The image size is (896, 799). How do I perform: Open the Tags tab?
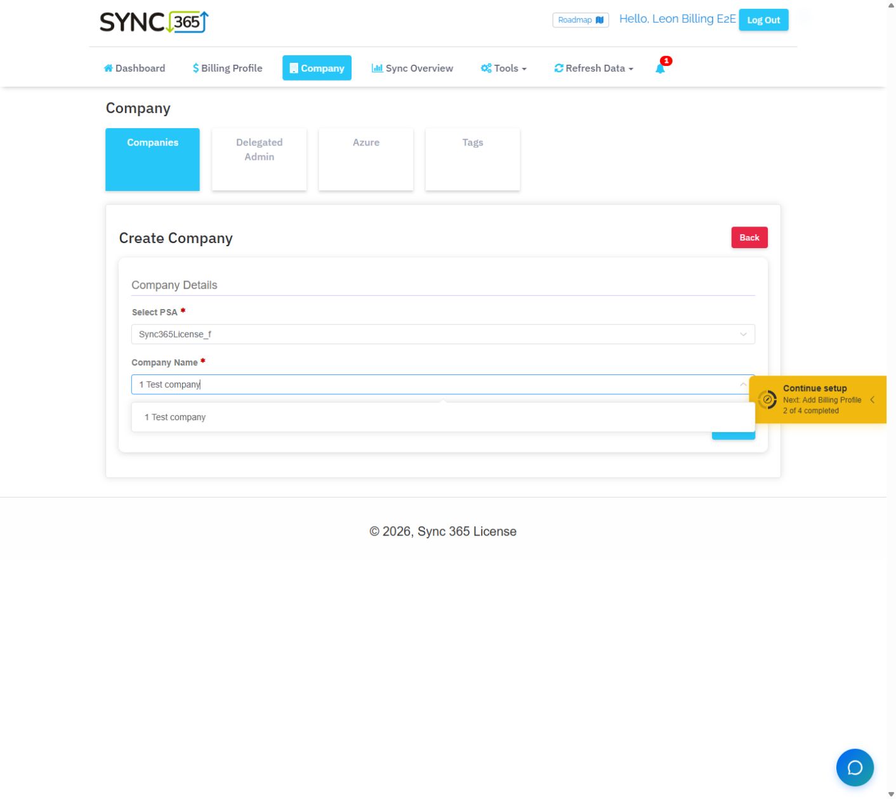(473, 159)
